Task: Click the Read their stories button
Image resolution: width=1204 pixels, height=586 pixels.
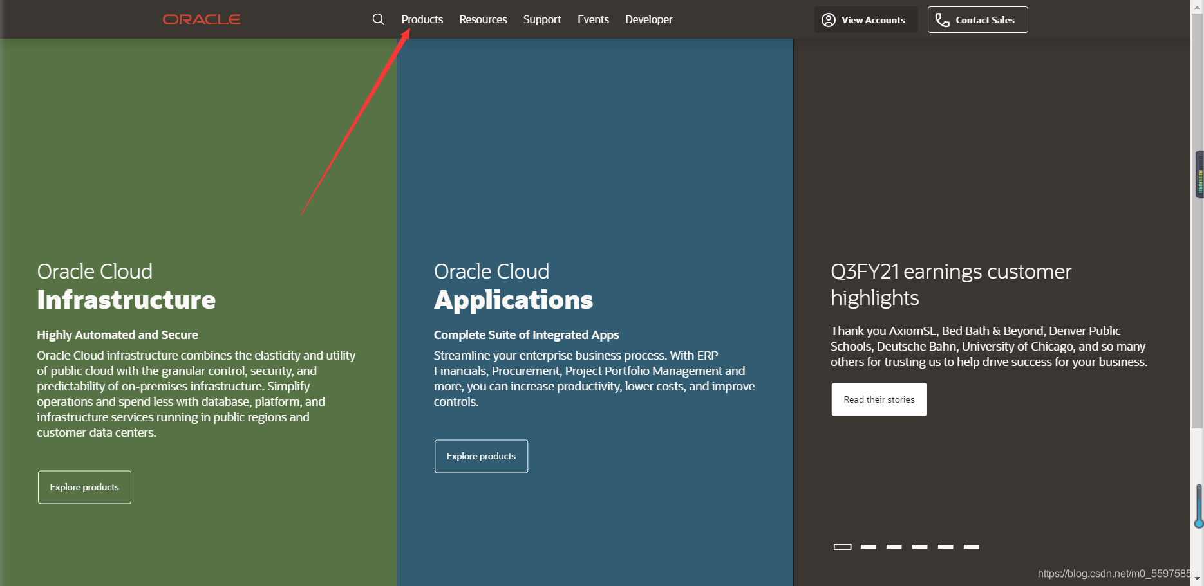Action: [x=879, y=399]
